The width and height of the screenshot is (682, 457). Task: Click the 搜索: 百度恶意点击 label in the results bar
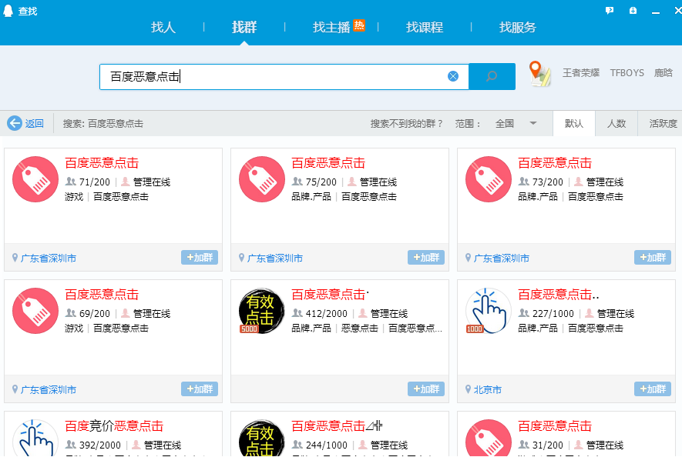coord(103,124)
